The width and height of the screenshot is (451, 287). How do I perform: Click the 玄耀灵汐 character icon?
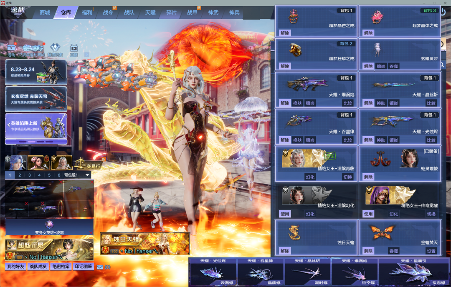point(378,50)
